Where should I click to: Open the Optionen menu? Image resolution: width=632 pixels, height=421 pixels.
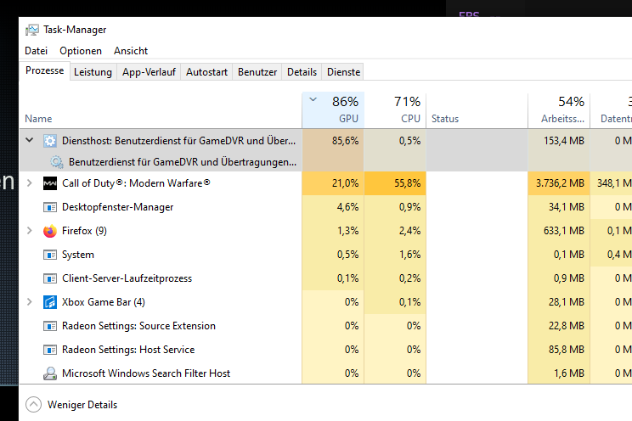click(81, 51)
